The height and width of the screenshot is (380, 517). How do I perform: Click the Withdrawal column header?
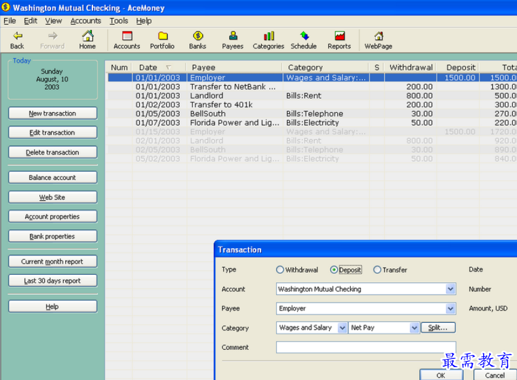[411, 68]
